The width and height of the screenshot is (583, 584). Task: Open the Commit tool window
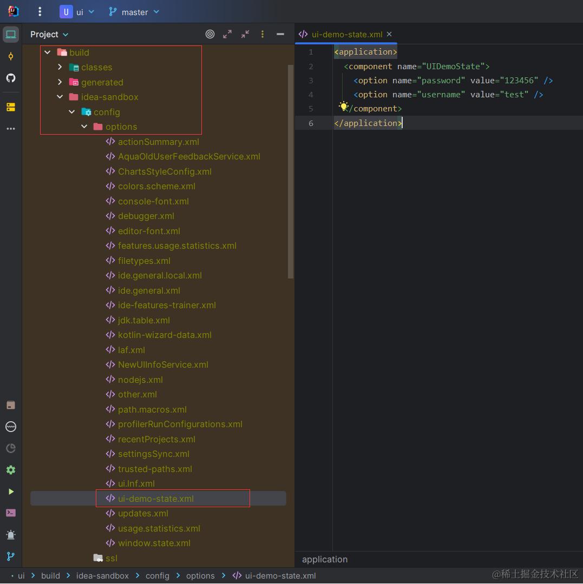[x=11, y=56]
